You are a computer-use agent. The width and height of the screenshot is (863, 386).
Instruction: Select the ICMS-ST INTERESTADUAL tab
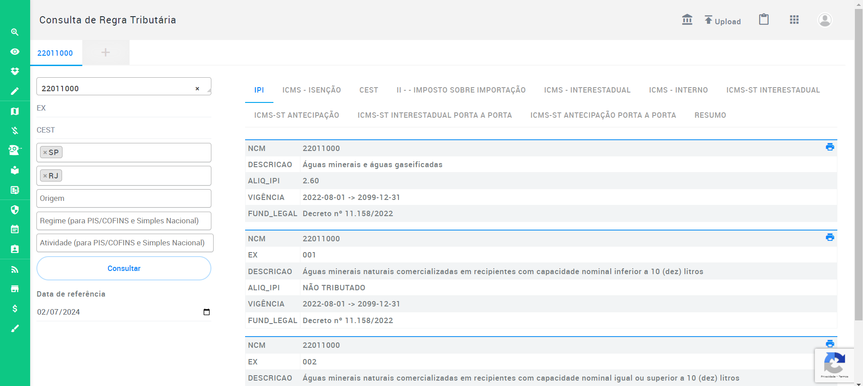773,90
